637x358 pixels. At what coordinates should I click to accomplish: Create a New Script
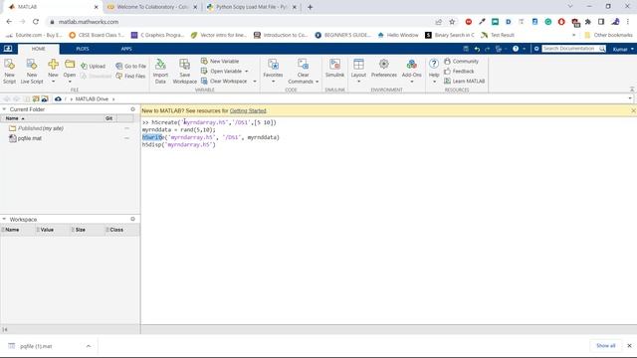(9, 71)
